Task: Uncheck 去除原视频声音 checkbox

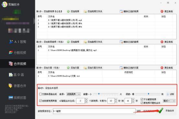Action: tap(40, 101)
